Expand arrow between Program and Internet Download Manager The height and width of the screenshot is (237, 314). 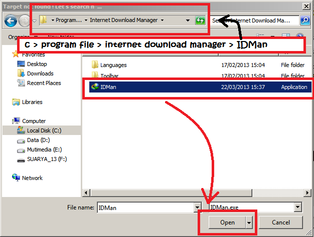pos(86,20)
